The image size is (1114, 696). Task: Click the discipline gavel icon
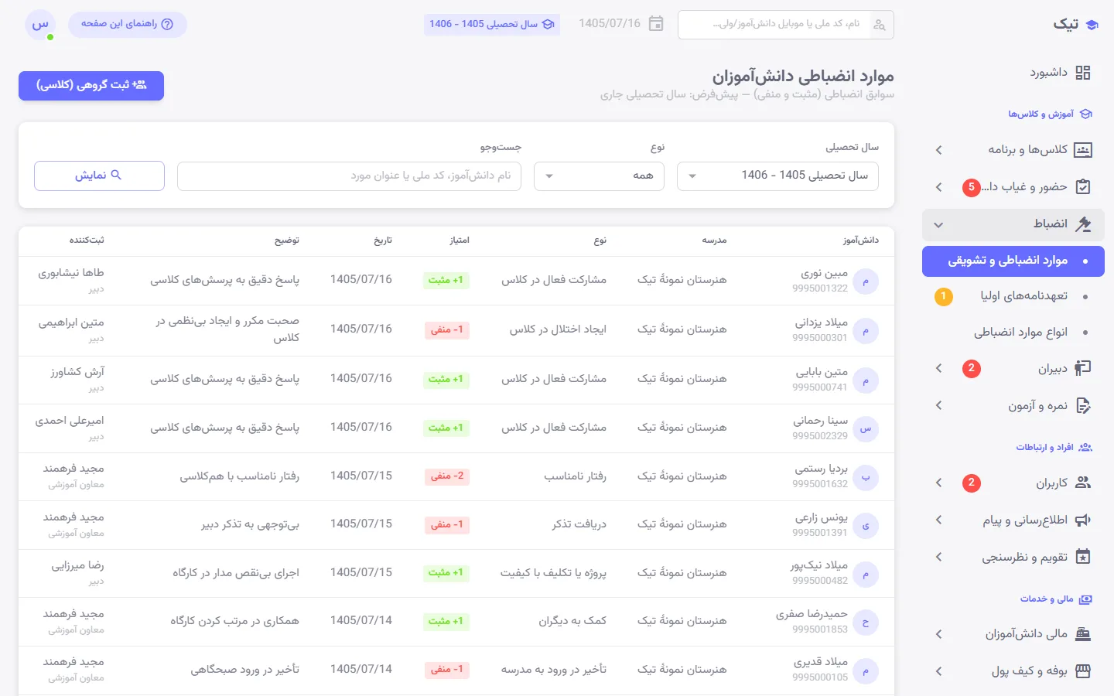pos(1083,224)
